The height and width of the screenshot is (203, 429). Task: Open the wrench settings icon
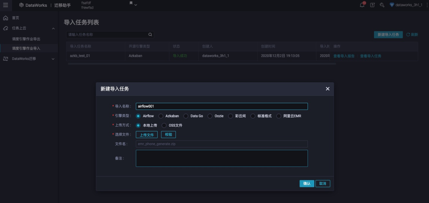click(382, 5)
